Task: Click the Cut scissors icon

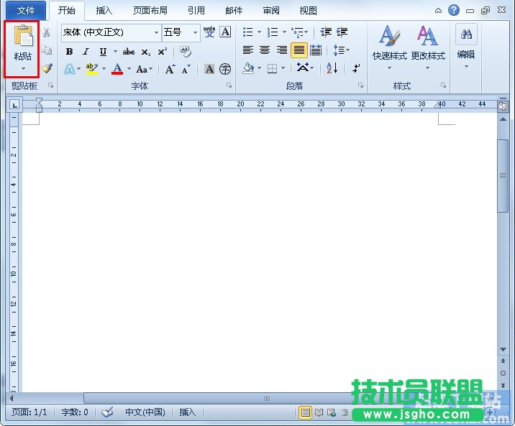Action: coord(47,32)
